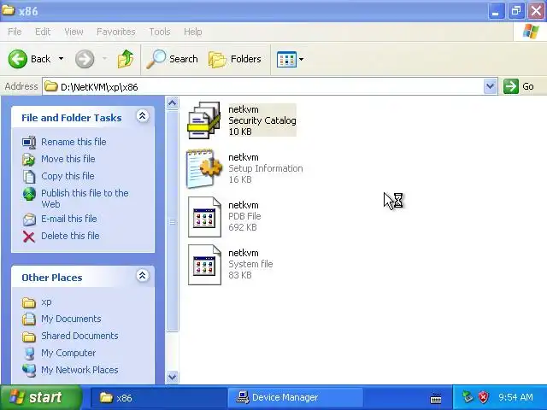Open the Views icon menu

coord(290,59)
